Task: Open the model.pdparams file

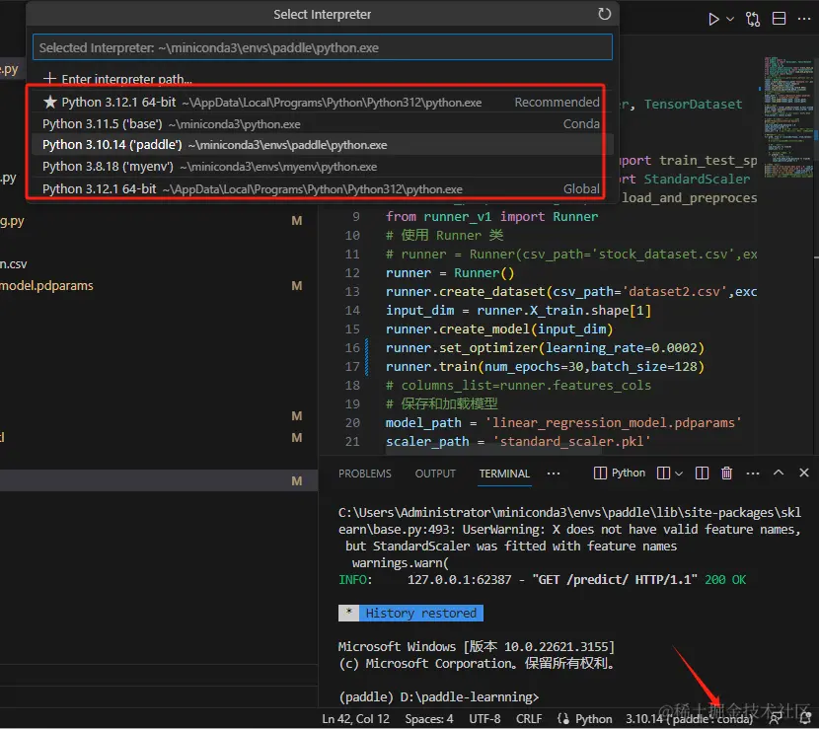Action: click(46, 286)
